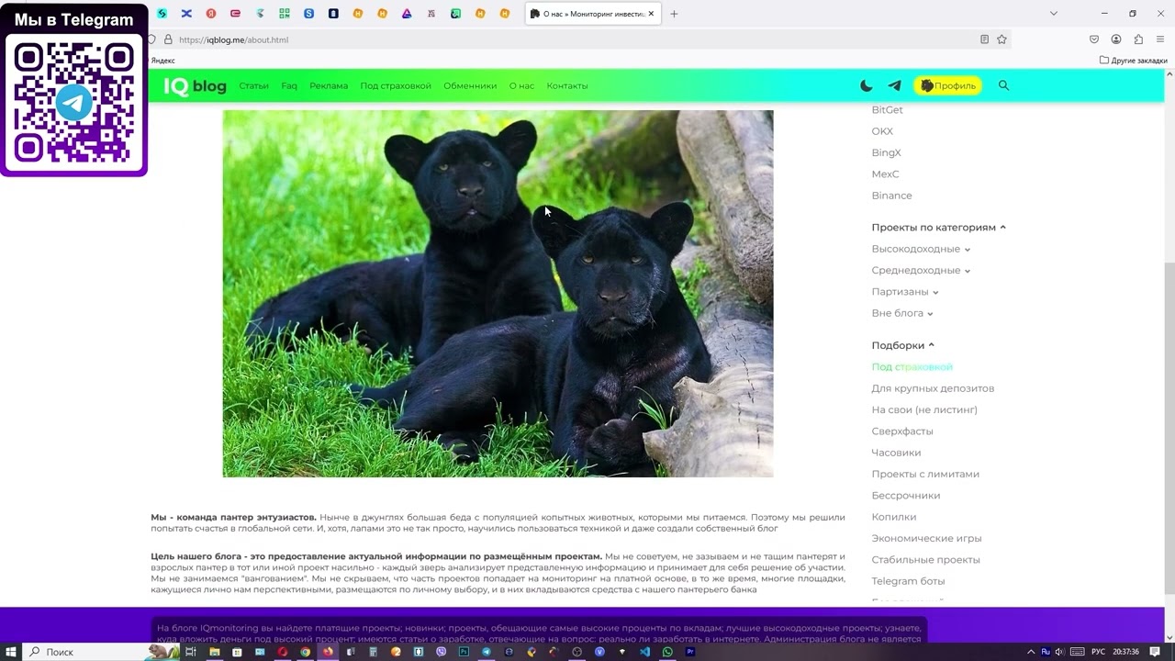Collapse the Подборки section
Image resolution: width=1175 pixels, height=661 pixels.
[x=902, y=345]
